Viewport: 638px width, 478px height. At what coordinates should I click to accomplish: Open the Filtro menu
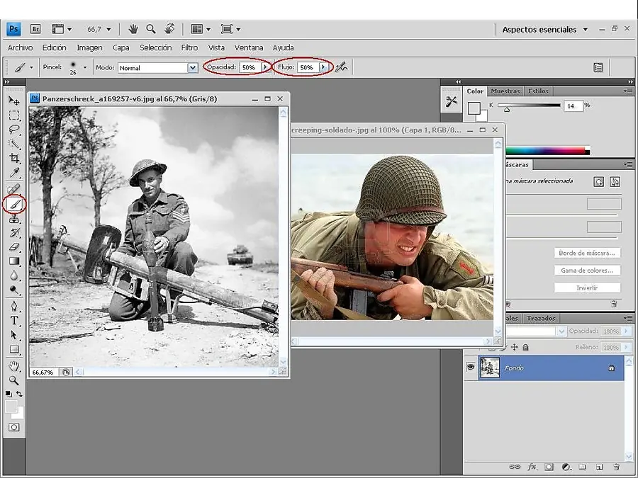(x=189, y=47)
